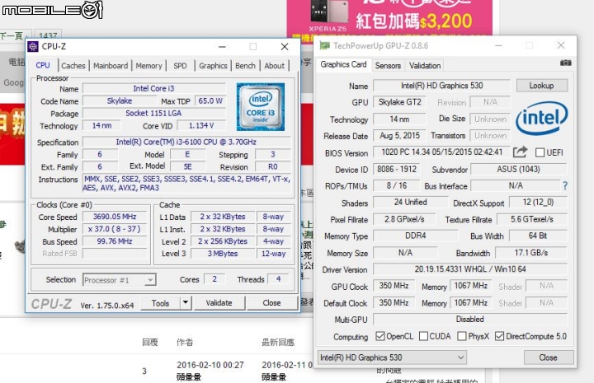Click the Lookup button in GPU-Z
The height and width of the screenshot is (383, 594).
(542, 86)
